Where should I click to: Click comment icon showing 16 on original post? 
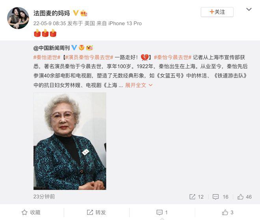(220, 197)
